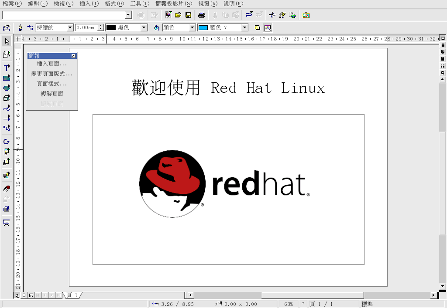
Task: Open the fill type 顏色 dropdown
Action: point(192,28)
